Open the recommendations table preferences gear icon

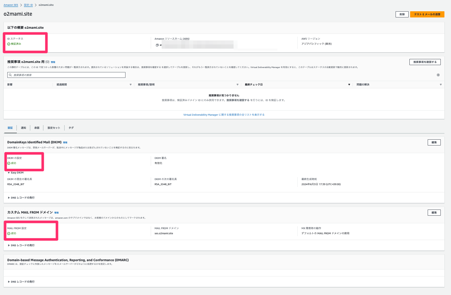438,75
